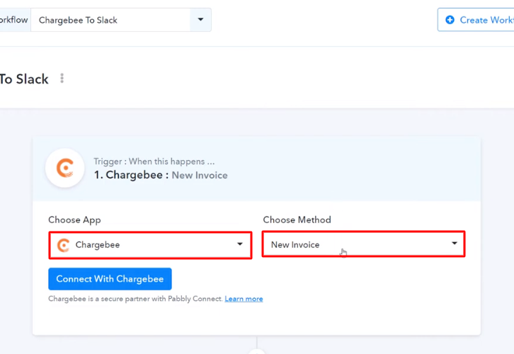This screenshot has height=354, width=514.
Task: Click the trigger title Chargebee : New Invoice
Action: 161,175
